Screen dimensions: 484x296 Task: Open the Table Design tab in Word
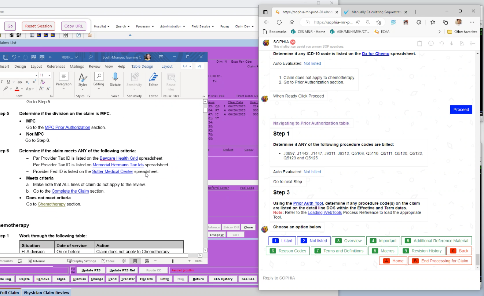142,66
